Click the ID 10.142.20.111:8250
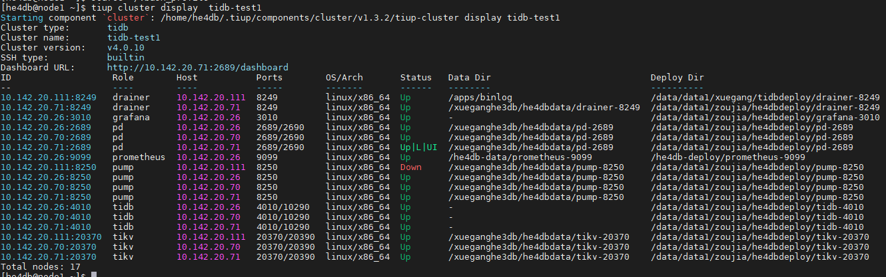This screenshot has height=277, width=886. pos(49,167)
